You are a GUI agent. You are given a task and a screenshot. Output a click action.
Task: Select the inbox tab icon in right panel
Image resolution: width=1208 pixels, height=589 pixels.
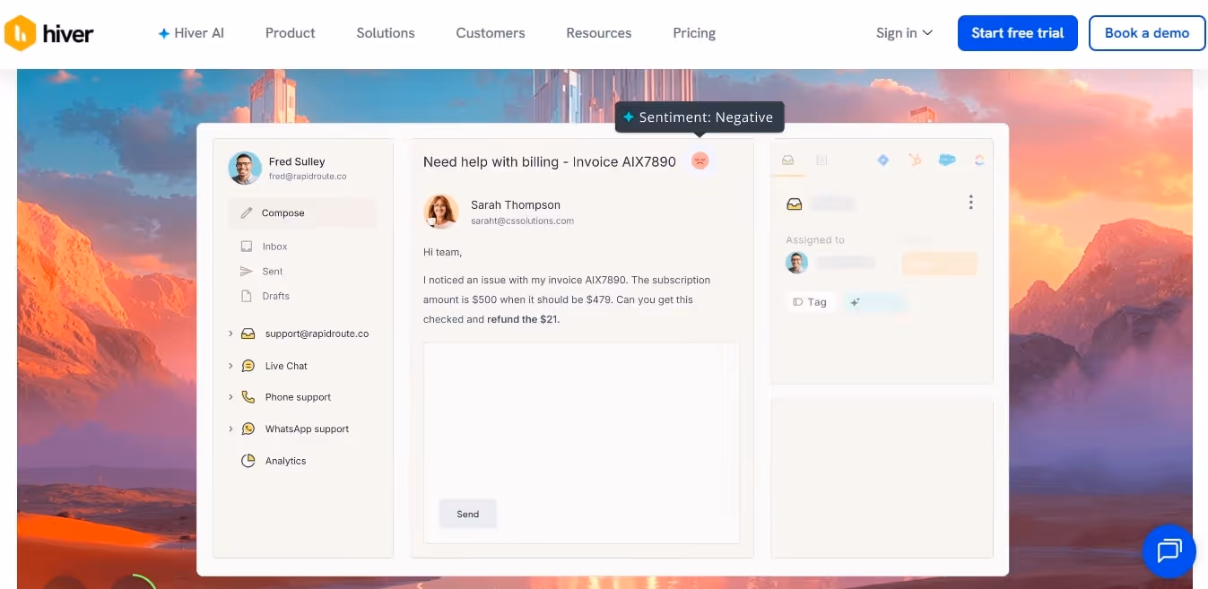point(787,160)
